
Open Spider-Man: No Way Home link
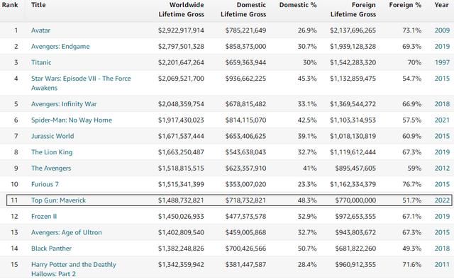[72, 120]
